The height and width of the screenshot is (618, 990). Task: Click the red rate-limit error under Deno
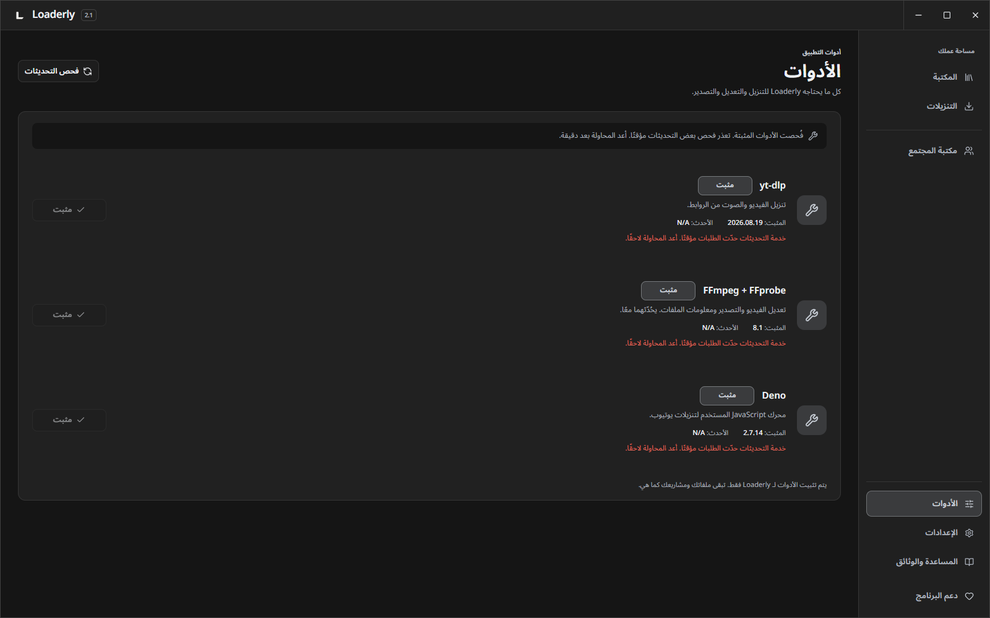705,448
